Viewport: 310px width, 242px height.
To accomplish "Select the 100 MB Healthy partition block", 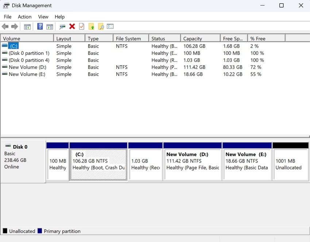I will click(58, 161).
